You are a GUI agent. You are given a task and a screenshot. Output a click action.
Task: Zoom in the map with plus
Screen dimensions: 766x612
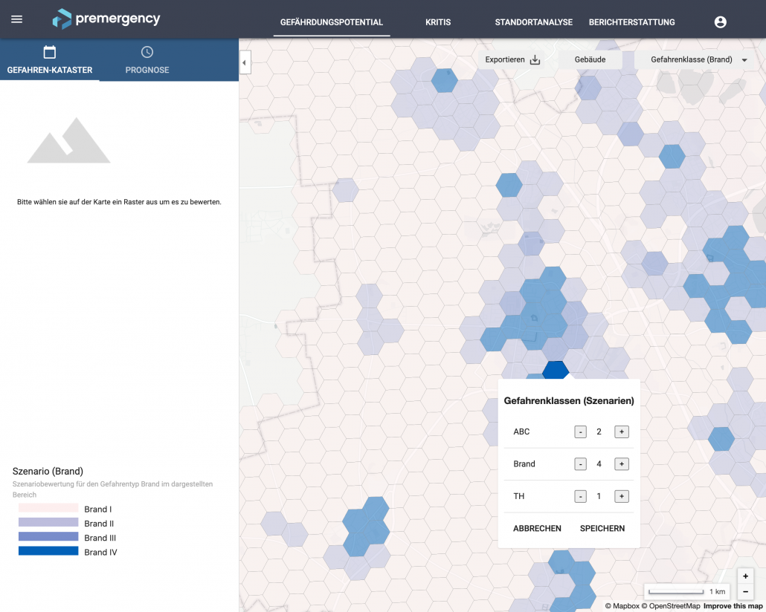click(745, 576)
